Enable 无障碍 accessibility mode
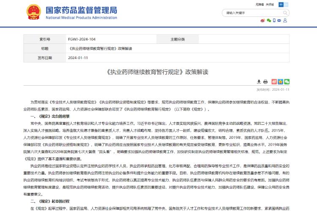The width and height of the screenshot is (317, 211). tap(260, 5)
